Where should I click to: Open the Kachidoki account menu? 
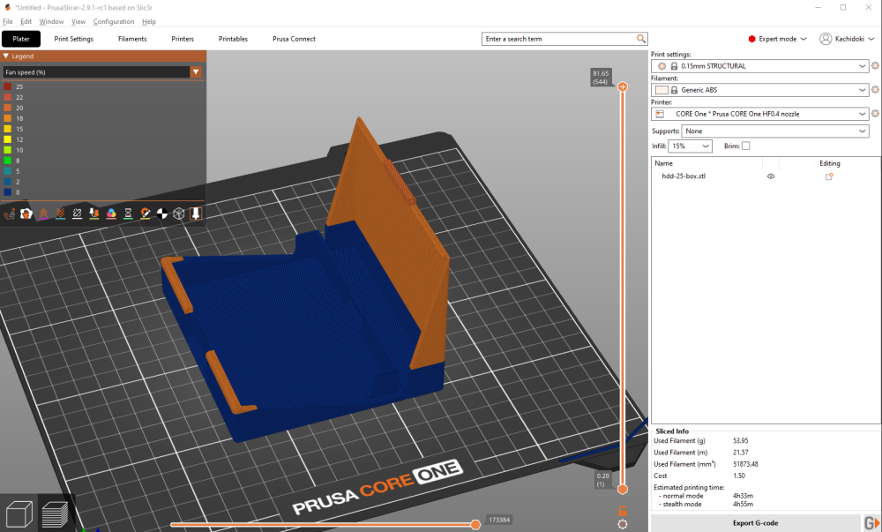click(845, 39)
